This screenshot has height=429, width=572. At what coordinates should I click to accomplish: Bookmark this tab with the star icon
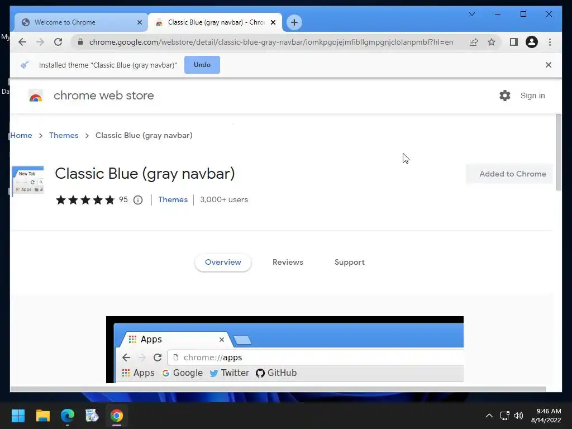click(492, 42)
